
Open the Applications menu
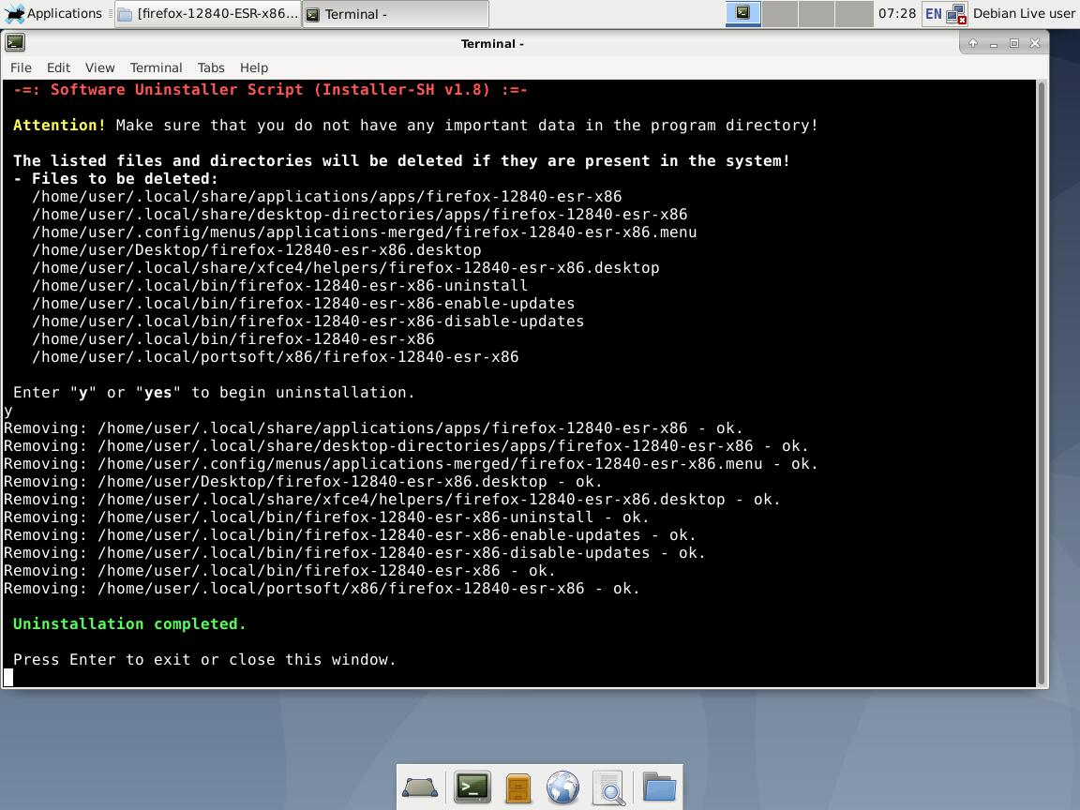pyautogui.click(x=53, y=13)
